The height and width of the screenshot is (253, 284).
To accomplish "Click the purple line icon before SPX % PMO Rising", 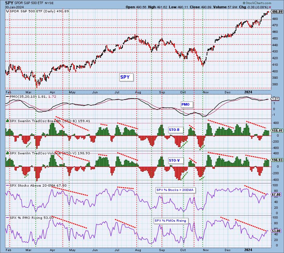I will click(x=8, y=218).
